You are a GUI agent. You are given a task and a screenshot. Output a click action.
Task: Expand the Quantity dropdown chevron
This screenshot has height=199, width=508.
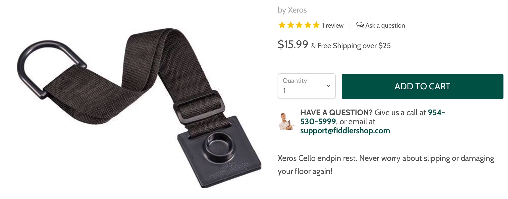click(x=328, y=86)
